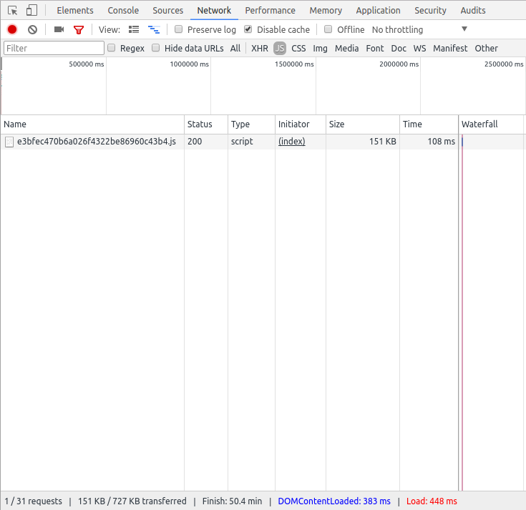Click the capture screenshots camera icon
526x510 pixels.
tap(59, 29)
